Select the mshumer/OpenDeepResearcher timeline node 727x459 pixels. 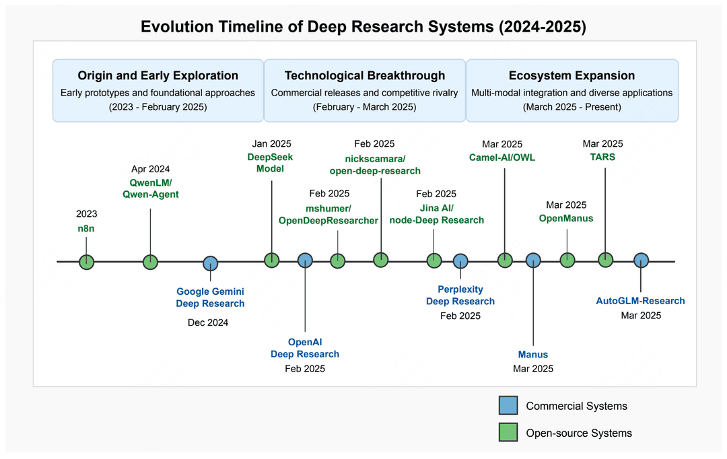[x=337, y=260]
